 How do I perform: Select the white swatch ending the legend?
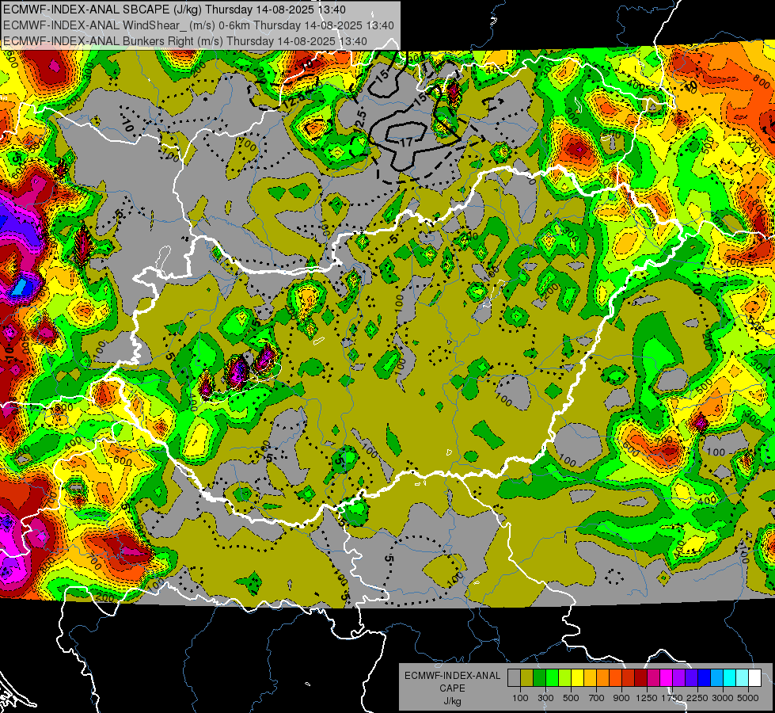(755, 678)
